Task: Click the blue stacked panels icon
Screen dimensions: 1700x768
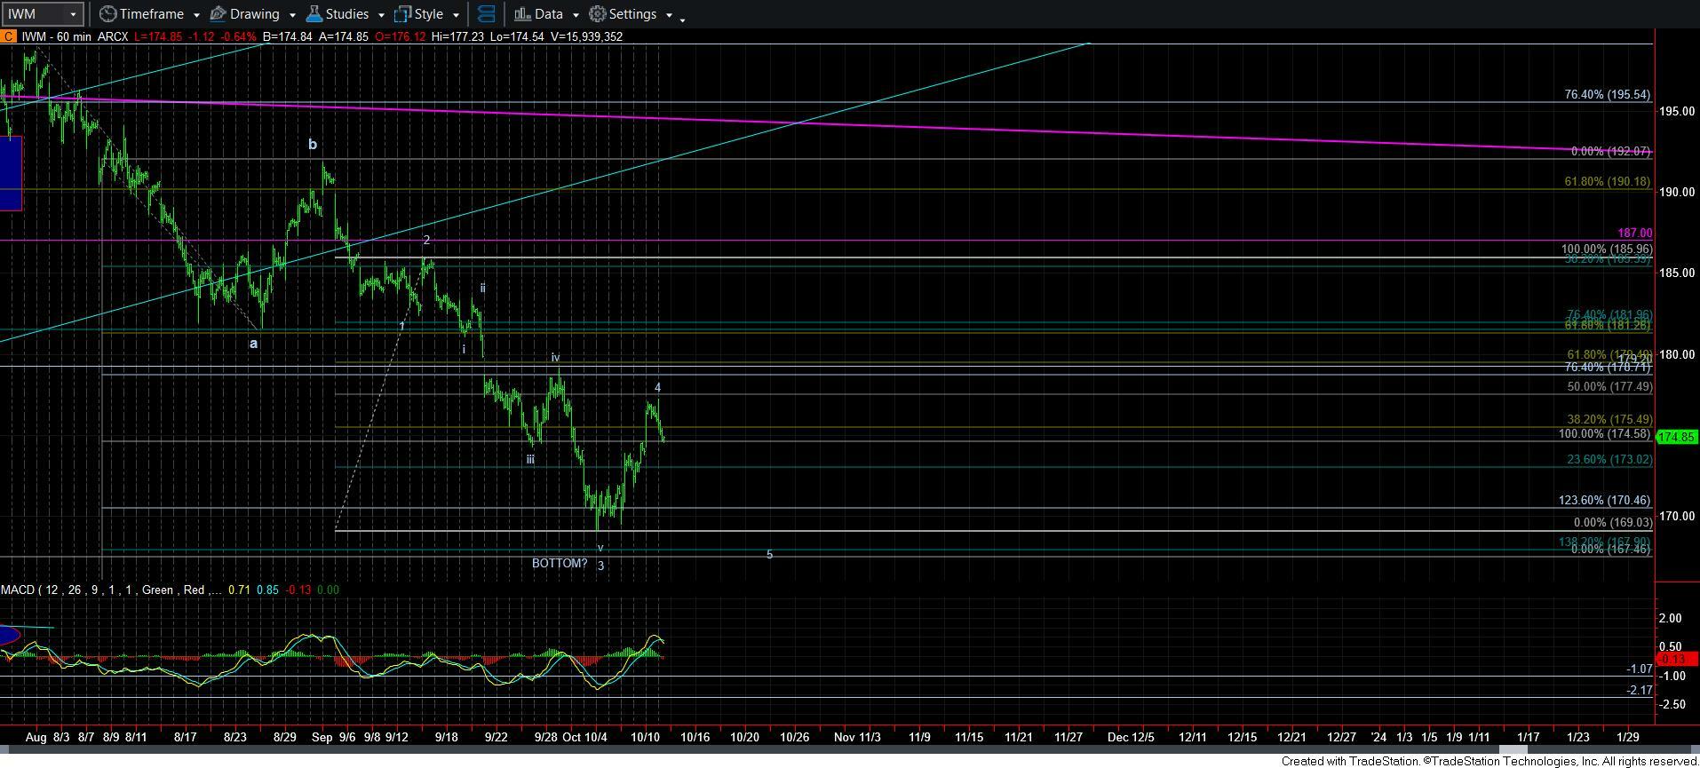Action: click(486, 14)
